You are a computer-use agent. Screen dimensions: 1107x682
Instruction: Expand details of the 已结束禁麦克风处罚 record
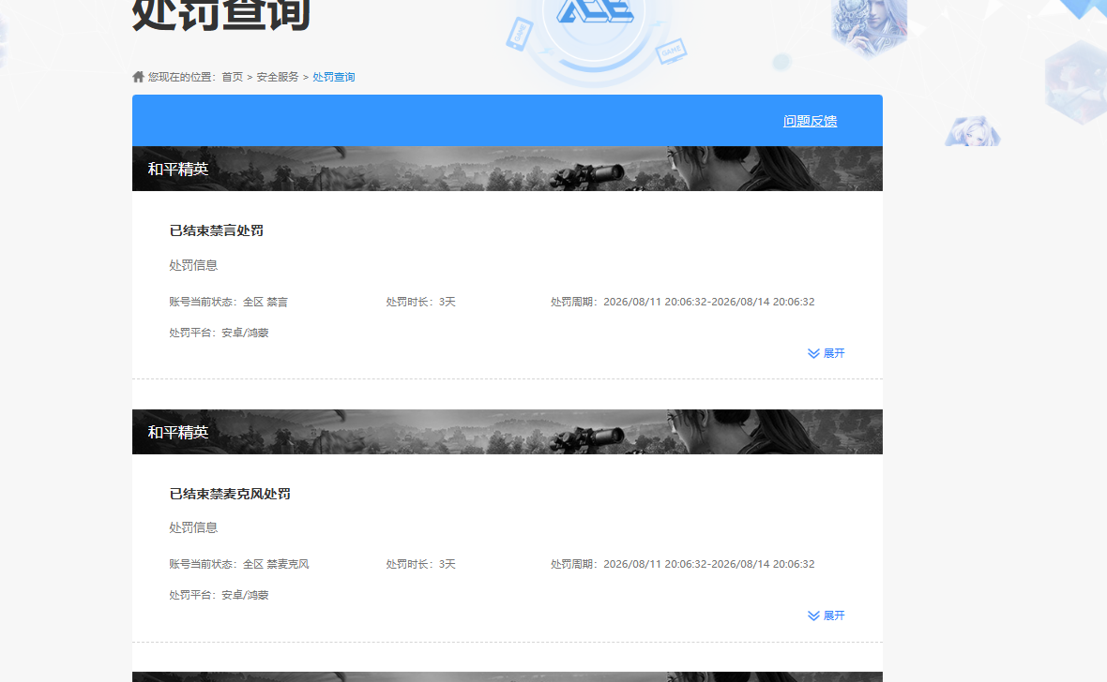click(826, 615)
